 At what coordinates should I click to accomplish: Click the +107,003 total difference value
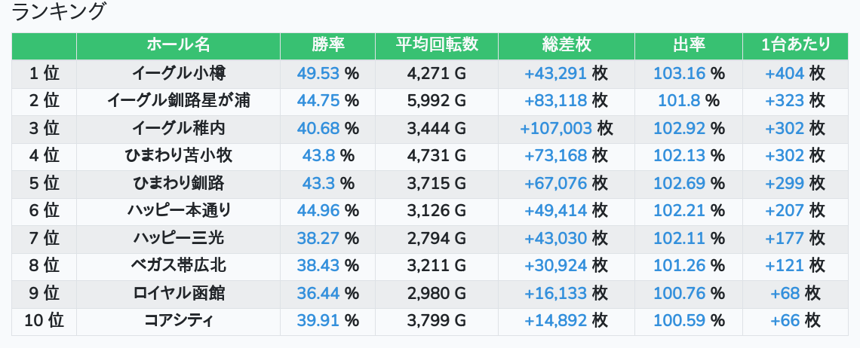[556, 128]
